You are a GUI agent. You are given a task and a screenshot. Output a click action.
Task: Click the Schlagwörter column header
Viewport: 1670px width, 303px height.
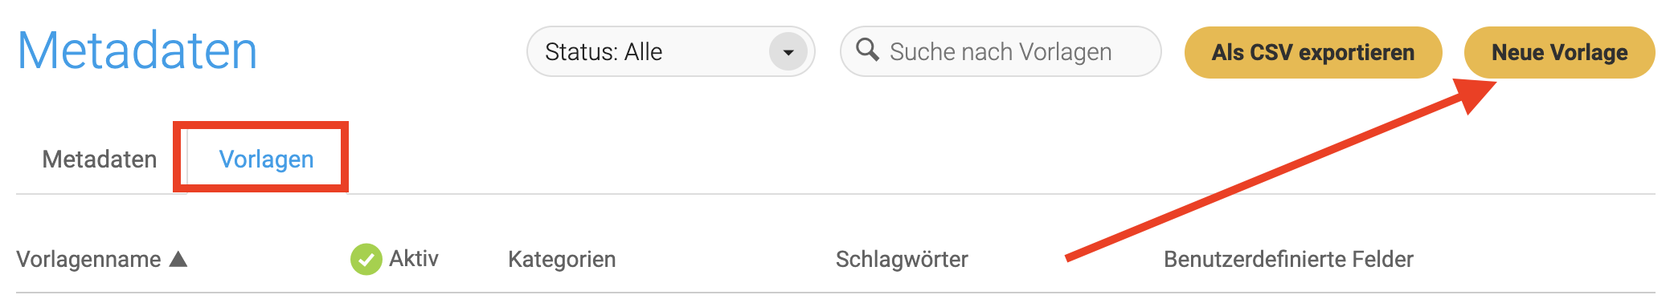click(902, 259)
